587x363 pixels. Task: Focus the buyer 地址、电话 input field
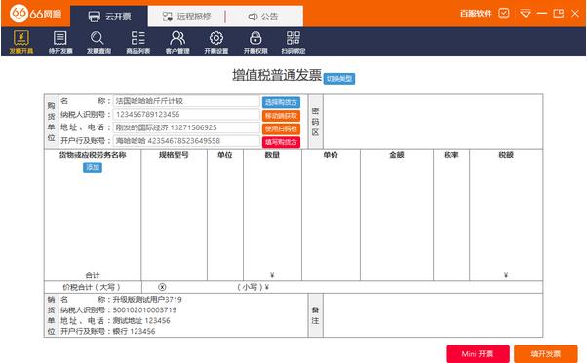[186, 127]
